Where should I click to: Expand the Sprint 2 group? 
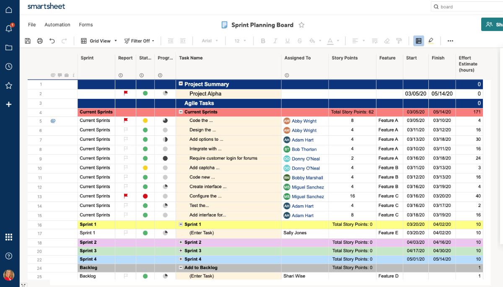[181, 242]
